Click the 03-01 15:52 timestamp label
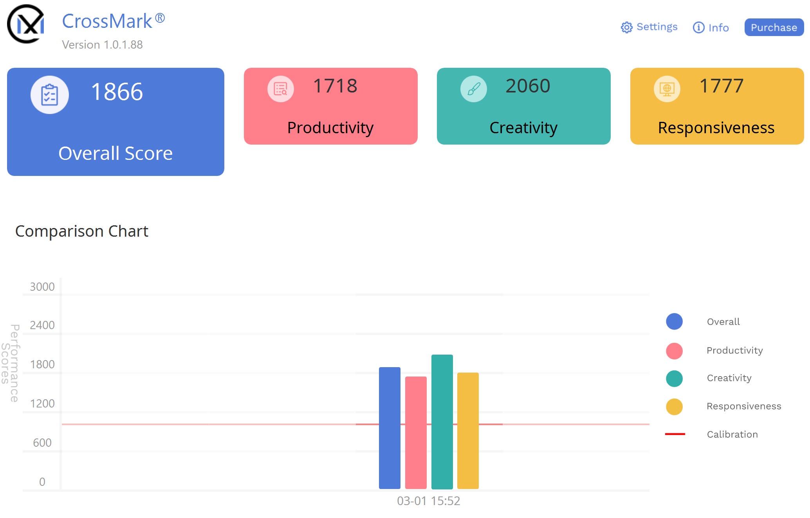This screenshot has width=810, height=518. pyautogui.click(x=429, y=501)
